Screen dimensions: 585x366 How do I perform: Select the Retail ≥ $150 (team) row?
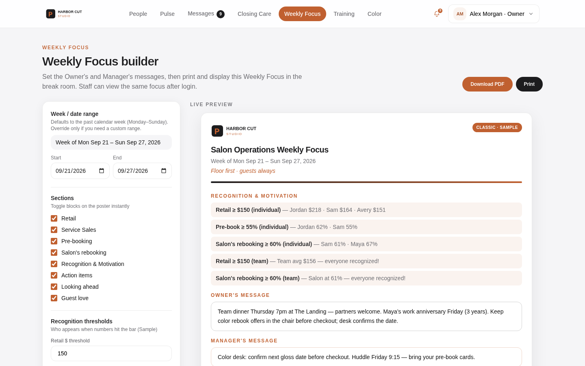366,261
